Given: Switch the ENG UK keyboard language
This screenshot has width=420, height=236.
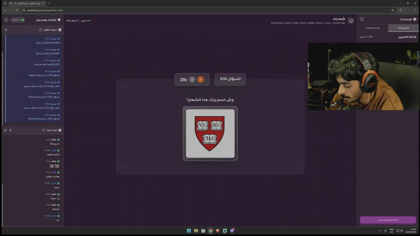Looking at the screenshot, I should coord(391,230).
